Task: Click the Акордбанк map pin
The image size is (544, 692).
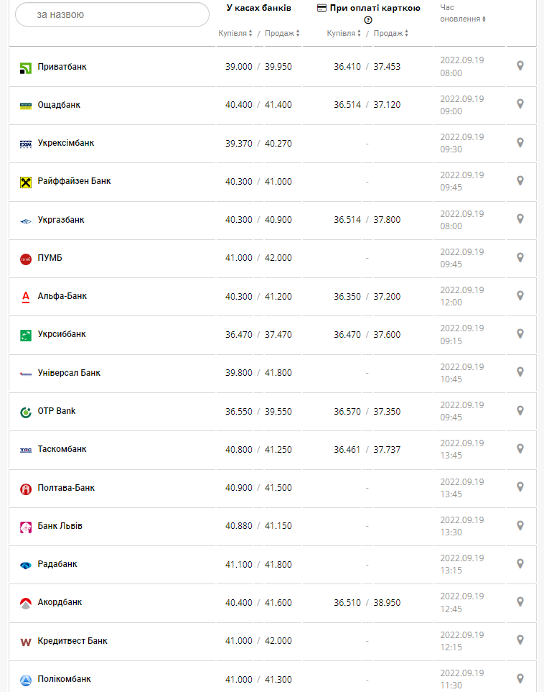Action: (520, 601)
